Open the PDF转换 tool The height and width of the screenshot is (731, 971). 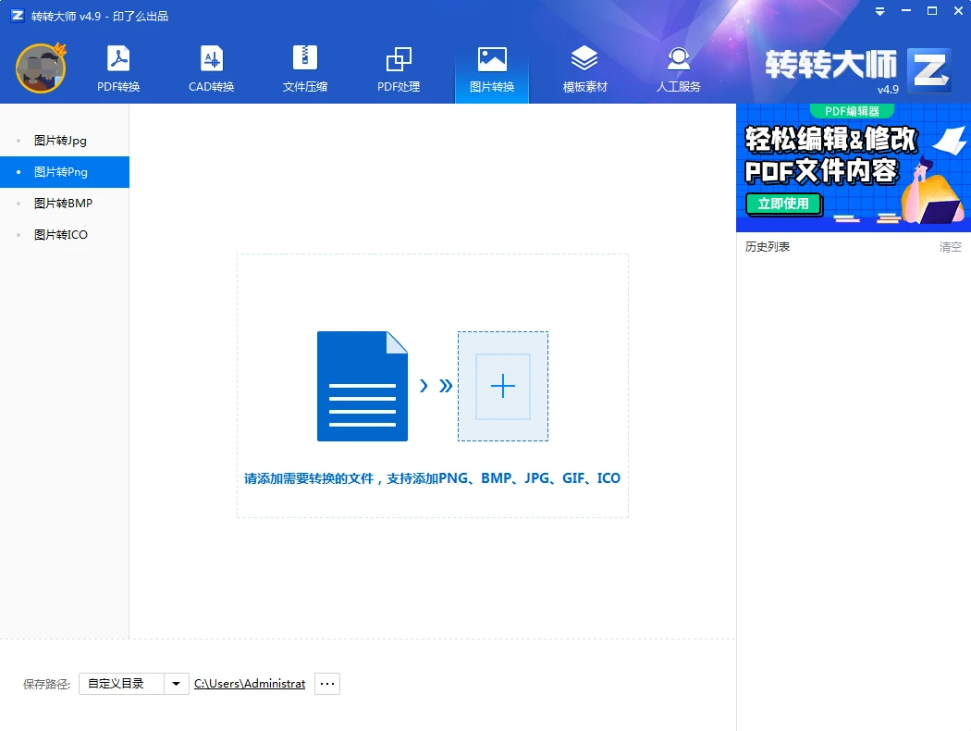117,68
